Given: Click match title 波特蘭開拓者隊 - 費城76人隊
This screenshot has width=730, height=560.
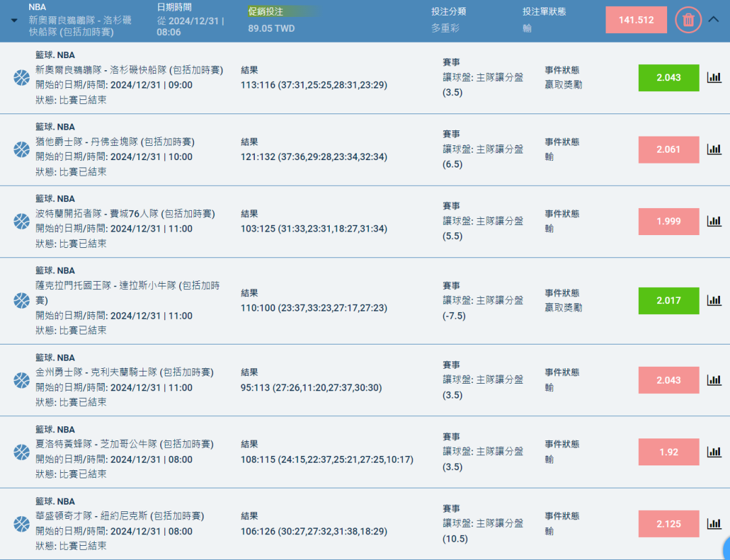Looking at the screenshot, I should [125, 214].
